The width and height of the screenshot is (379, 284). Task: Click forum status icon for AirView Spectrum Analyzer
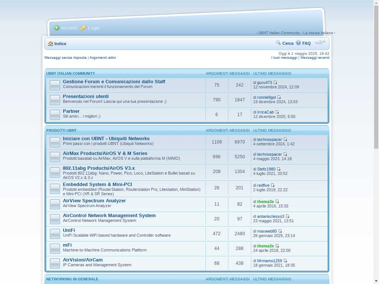click(x=55, y=204)
